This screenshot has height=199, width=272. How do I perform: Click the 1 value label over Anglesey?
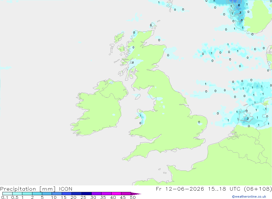[141, 116]
